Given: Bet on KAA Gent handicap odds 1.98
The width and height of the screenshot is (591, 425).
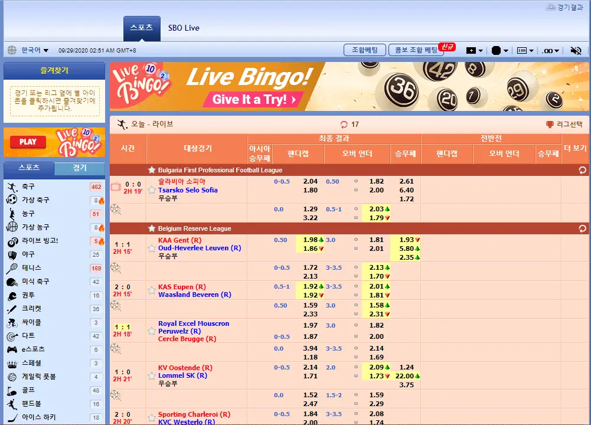Looking at the screenshot, I should pos(310,240).
